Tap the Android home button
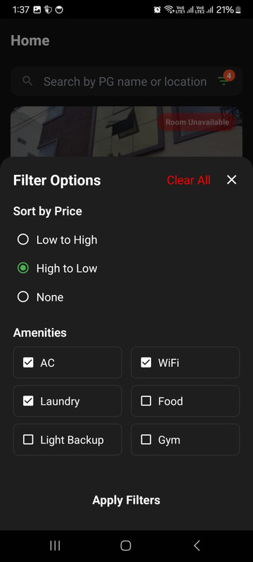253x562 pixels. pos(126,546)
